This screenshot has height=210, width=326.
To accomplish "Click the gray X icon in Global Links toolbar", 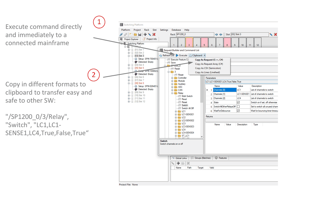I will tap(188, 163).
